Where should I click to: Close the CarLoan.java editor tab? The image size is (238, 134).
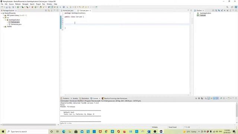90,11
